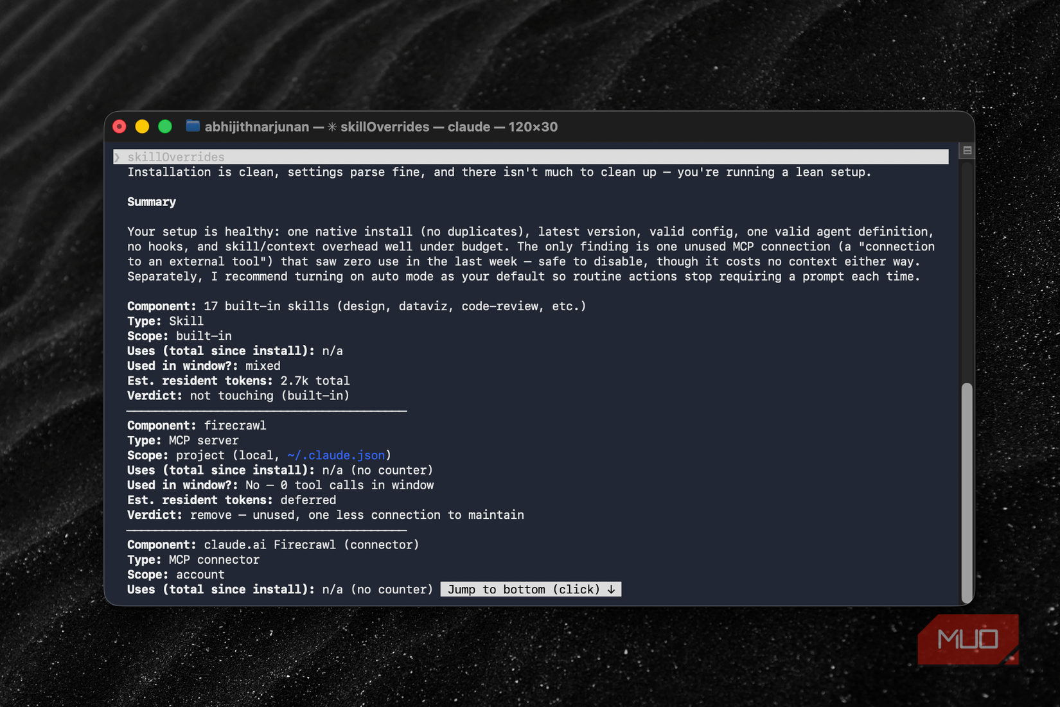Viewport: 1060px width, 707px height.
Task: Click the line starting "Your setup is healthy"
Action: [x=531, y=232]
